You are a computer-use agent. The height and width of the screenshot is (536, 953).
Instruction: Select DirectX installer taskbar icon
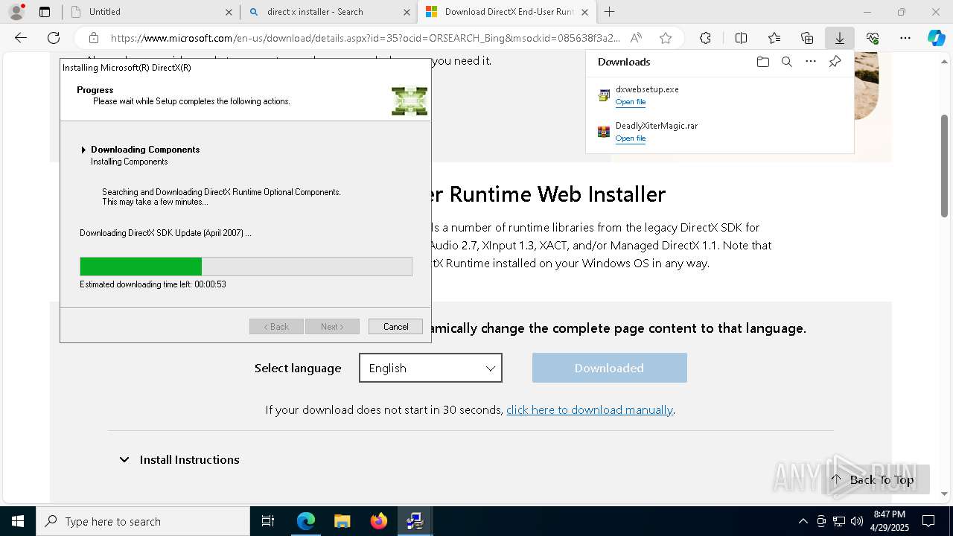click(x=415, y=521)
